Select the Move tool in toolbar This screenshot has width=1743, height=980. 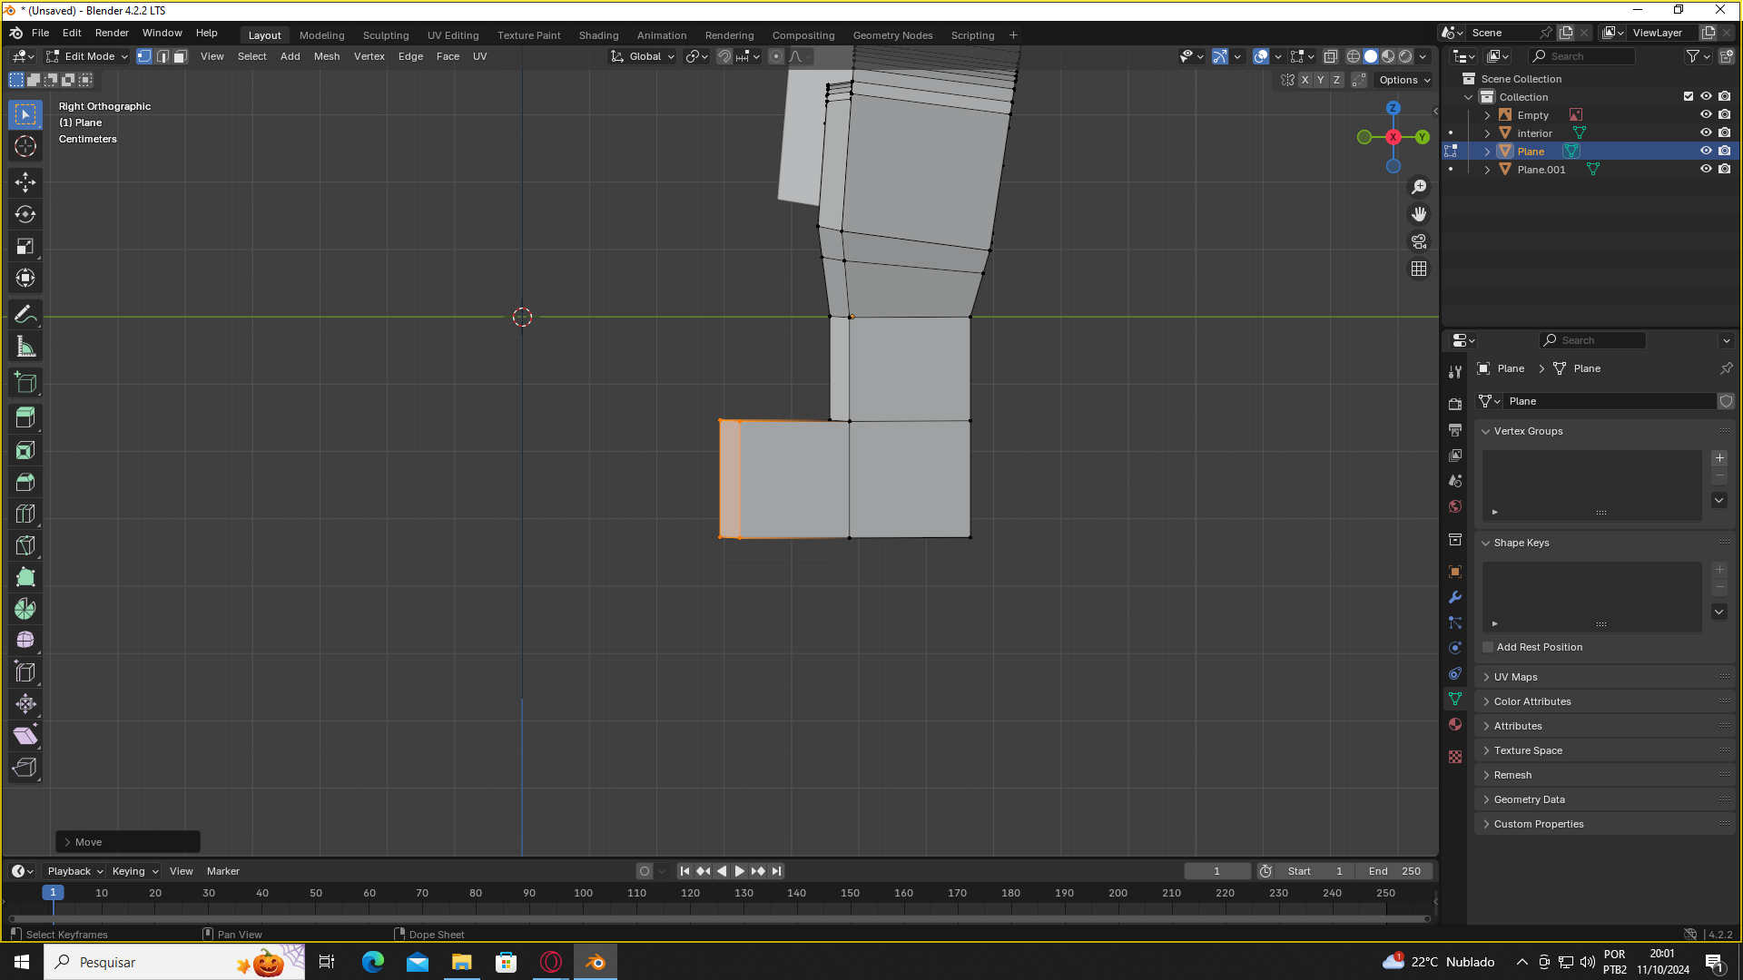(25, 182)
